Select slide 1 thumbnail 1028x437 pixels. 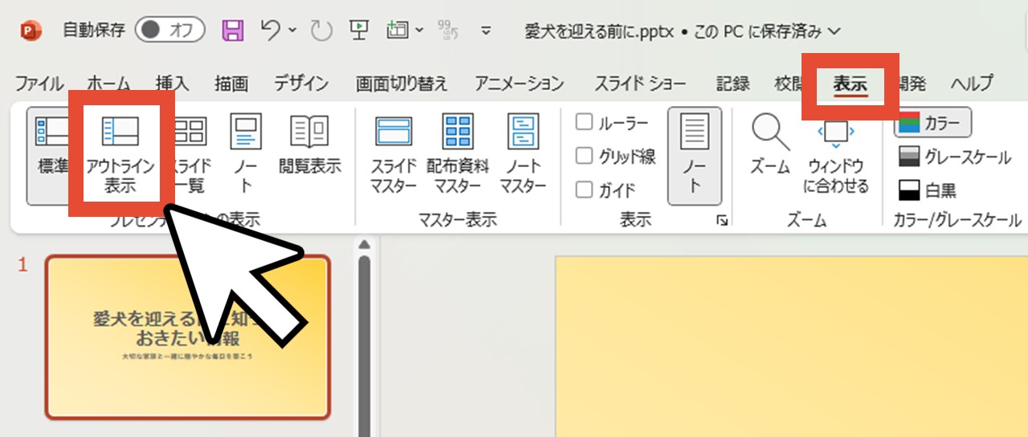(188, 337)
